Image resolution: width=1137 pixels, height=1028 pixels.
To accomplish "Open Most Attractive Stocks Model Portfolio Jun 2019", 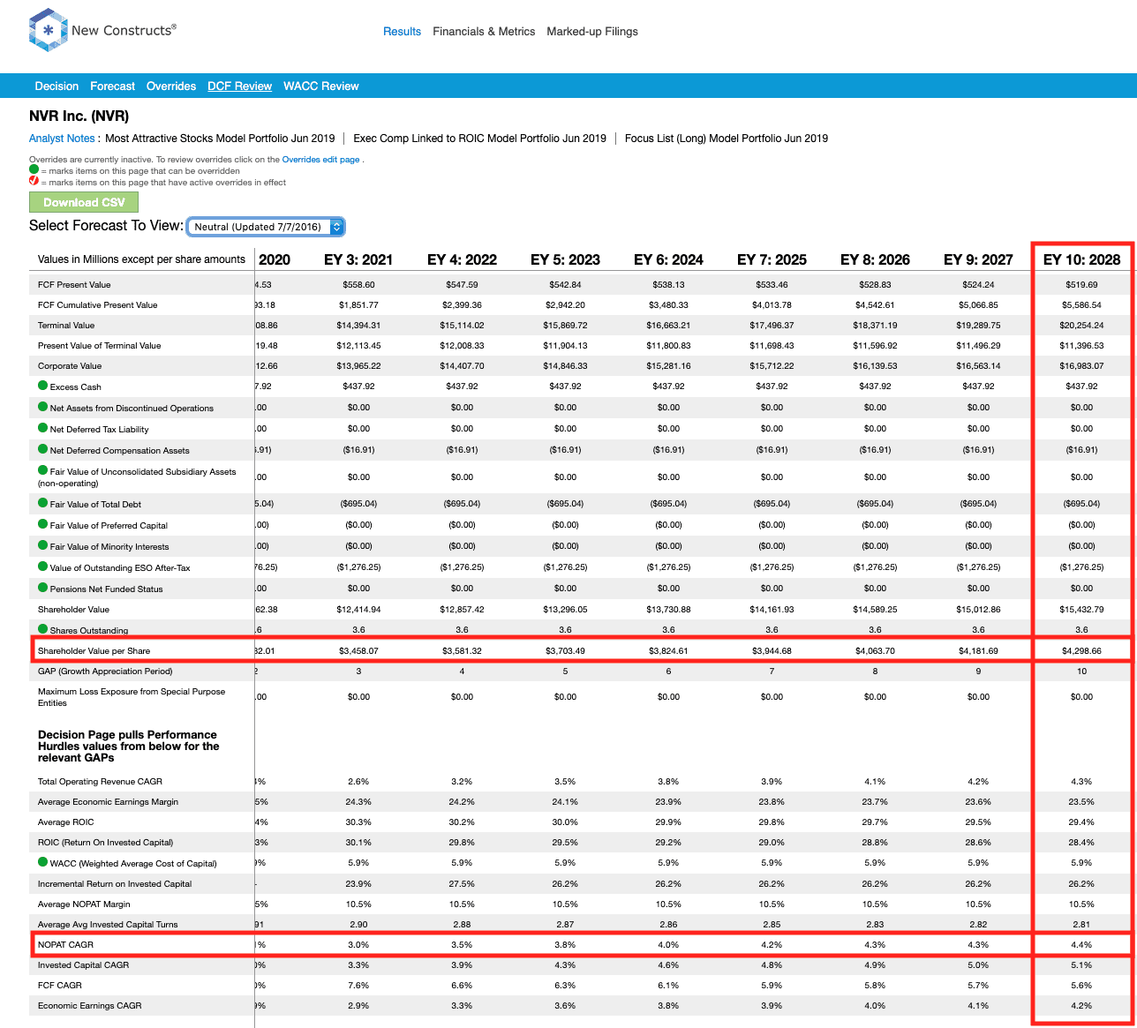I will click(220, 138).
